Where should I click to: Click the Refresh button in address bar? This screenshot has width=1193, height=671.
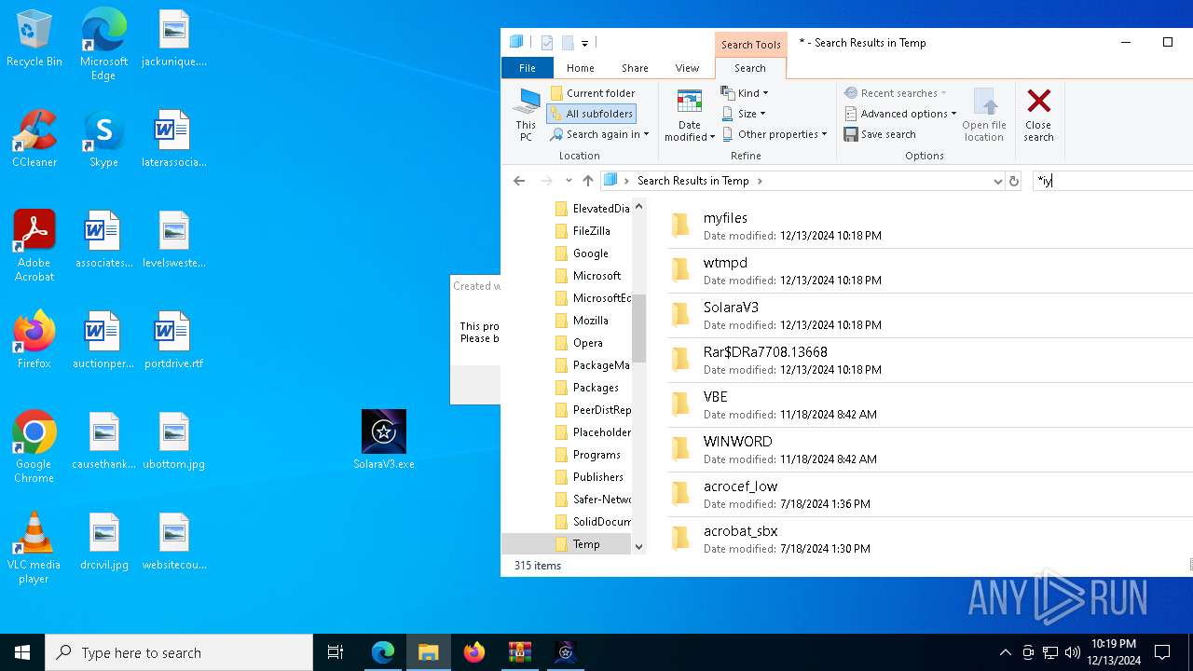pyautogui.click(x=1014, y=181)
